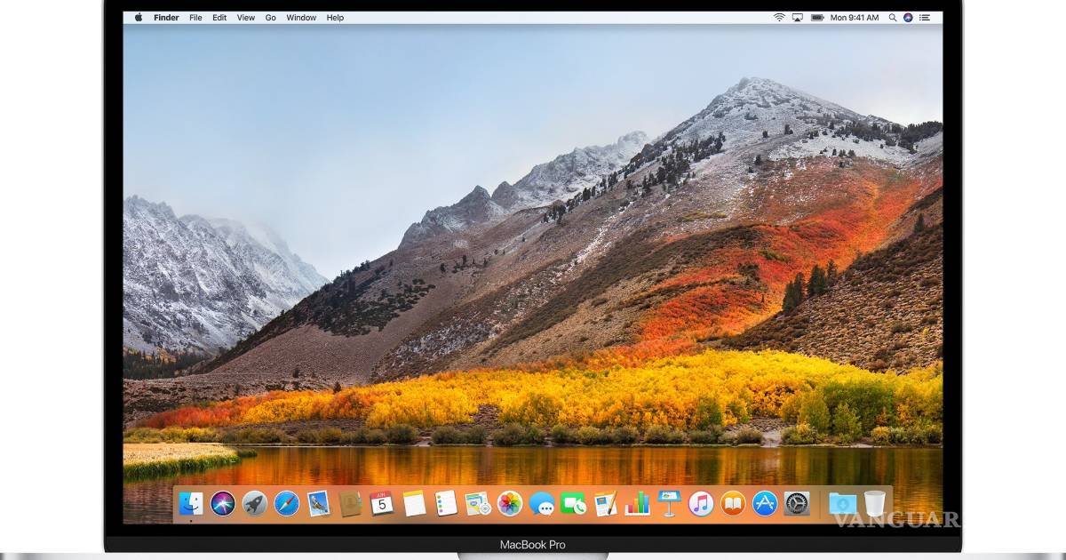1066x560 pixels.
Task: Open the Trash in the dock
Action: coord(874,503)
